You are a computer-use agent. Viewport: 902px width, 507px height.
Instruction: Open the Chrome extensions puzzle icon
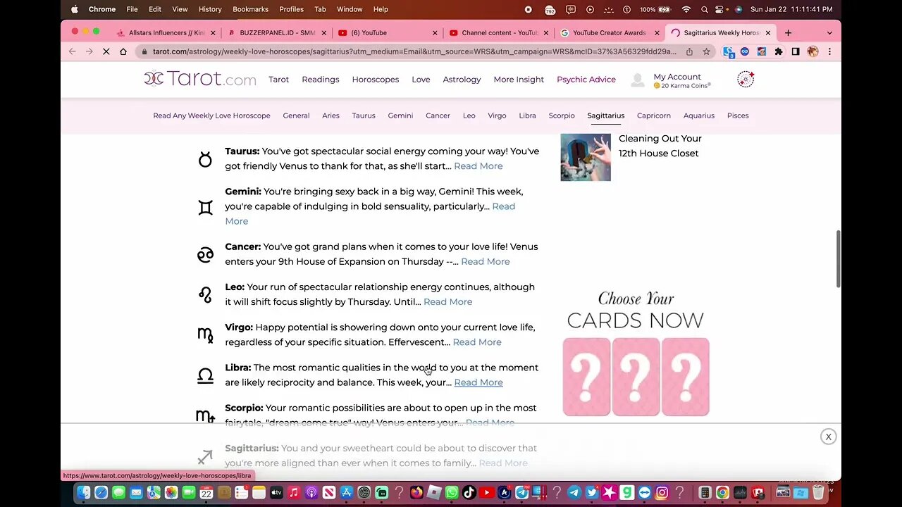(x=779, y=51)
